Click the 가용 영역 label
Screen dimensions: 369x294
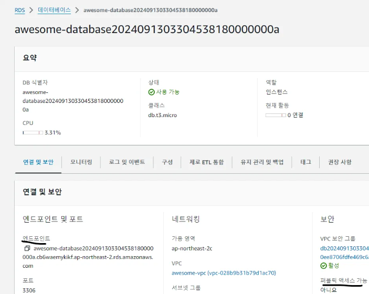183,238
